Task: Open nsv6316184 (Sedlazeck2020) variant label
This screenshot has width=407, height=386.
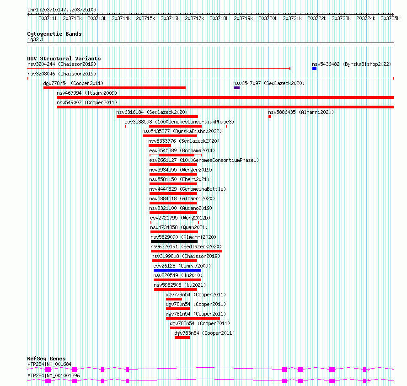Action: (x=152, y=112)
